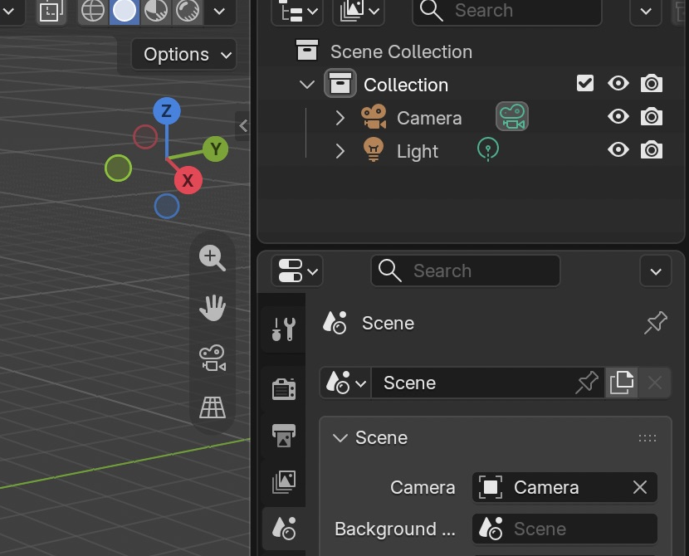The width and height of the screenshot is (689, 556).
Task: Switch to material preview shading
Action: pyautogui.click(x=156, y=11)
